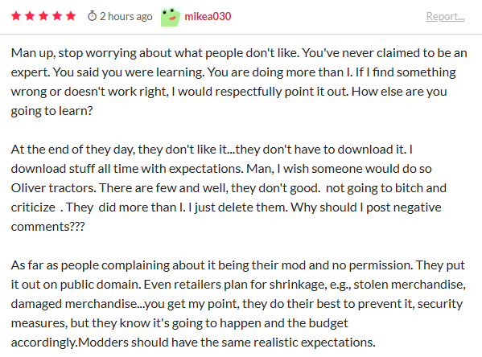Open mikea030's user profile link

(x=208, y=16)
